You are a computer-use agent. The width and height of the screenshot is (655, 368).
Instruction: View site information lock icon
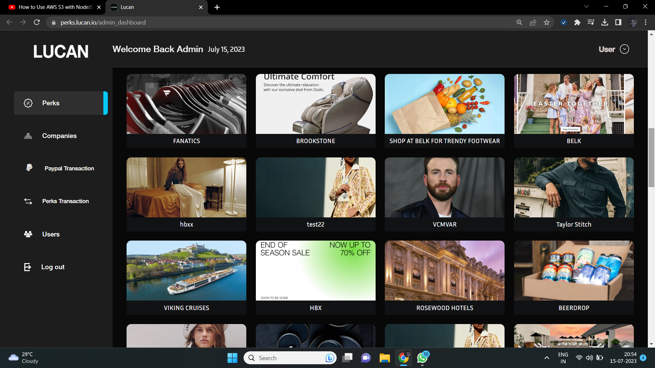(54, 22)
